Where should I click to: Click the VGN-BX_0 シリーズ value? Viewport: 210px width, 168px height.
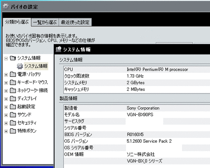pyautogui.click(x=144, y=161)
